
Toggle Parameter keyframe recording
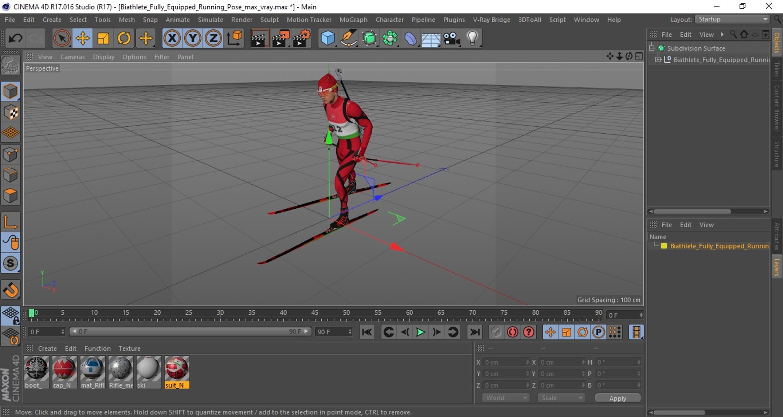(x=598, y=332)
